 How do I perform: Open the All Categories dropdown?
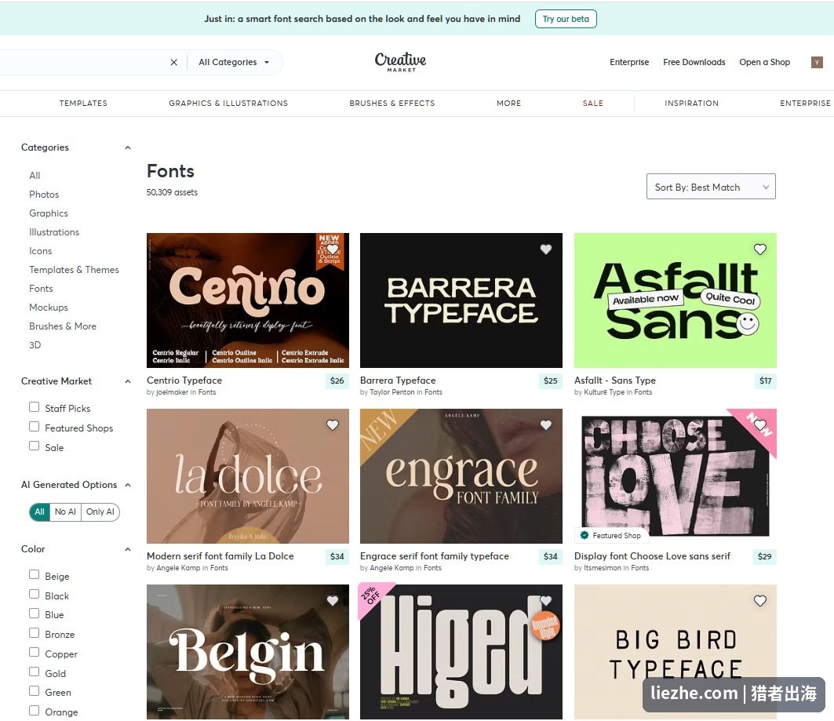coord(234,62)
